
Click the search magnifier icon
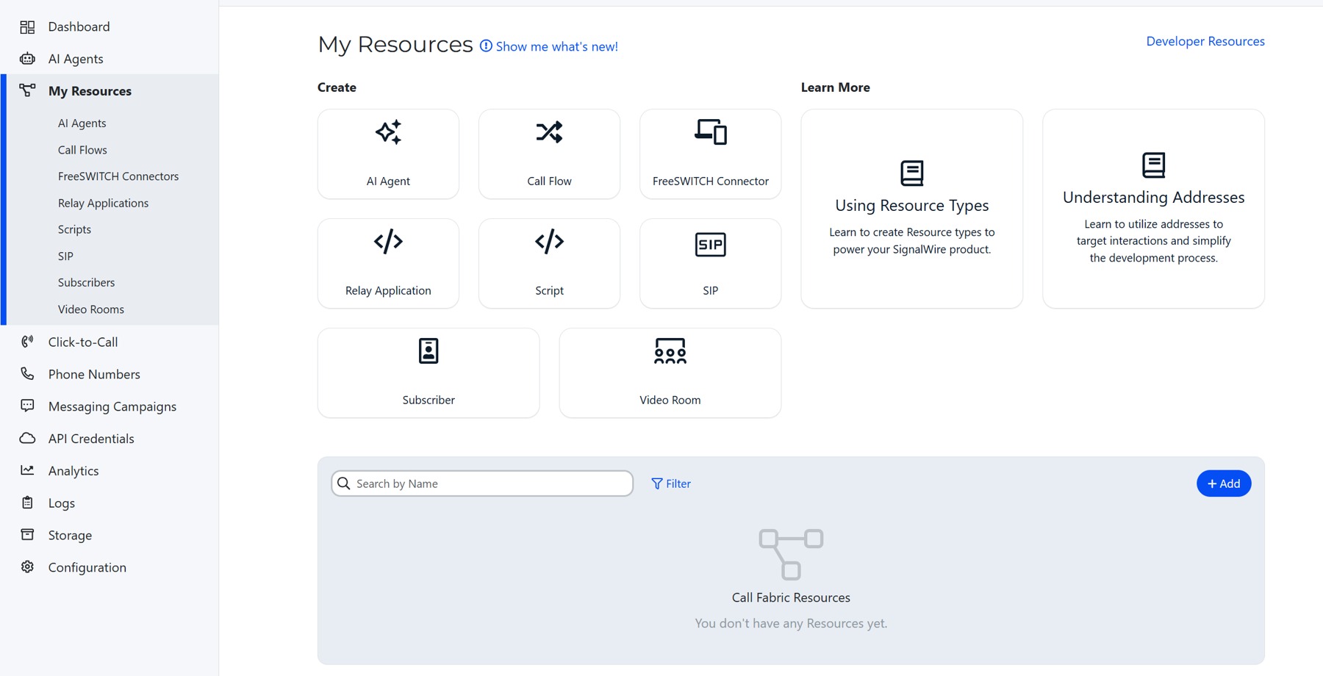(x=343, y=483)
